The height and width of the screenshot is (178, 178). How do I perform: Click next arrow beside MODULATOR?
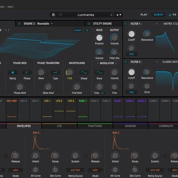point(116,63)
